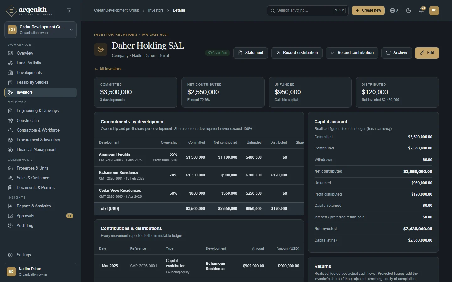The image size is (452, 282).
Task: Open notifications bell icon
Action: coord(421,11)
